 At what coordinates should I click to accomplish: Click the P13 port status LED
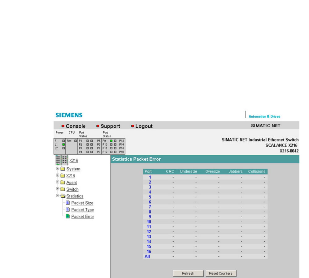(x=115, y=141)
